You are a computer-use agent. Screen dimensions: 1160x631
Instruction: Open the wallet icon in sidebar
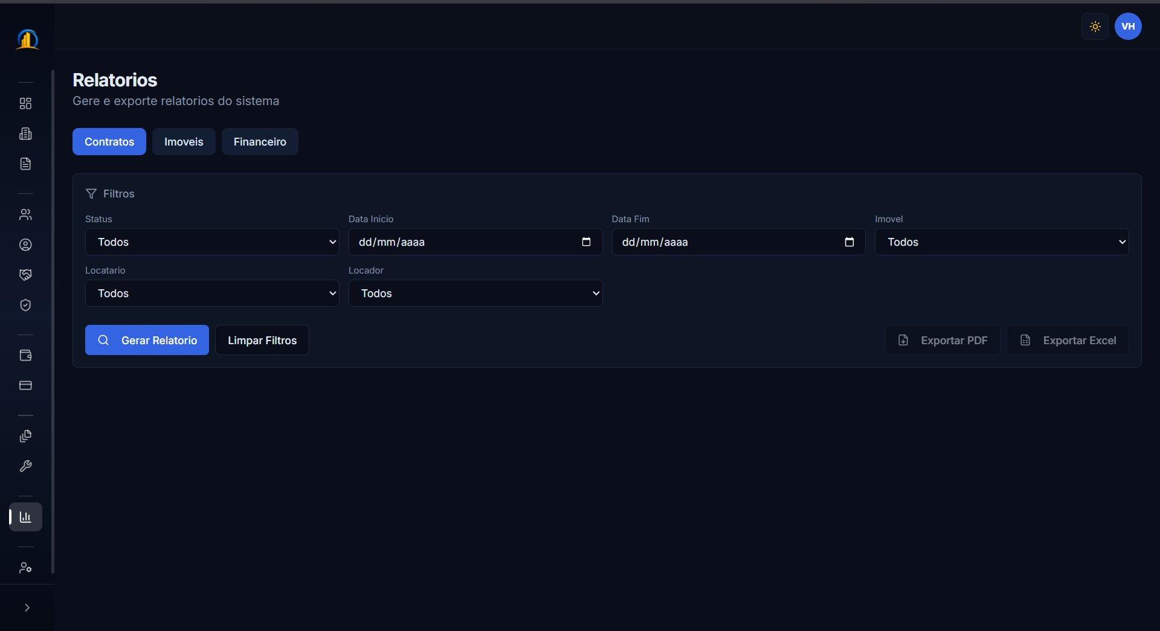pyautogui.click(x=25, y=356)
